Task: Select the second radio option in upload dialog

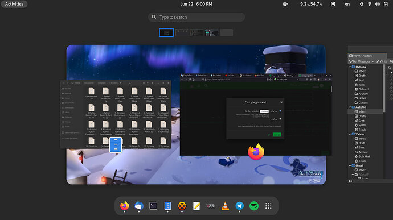Action: (x=280, y=119)
